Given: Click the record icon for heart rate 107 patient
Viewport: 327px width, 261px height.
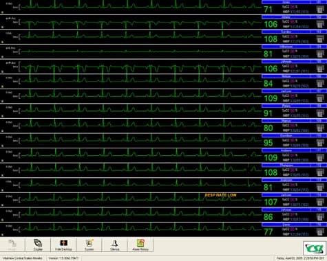Looking at the screenshot, I should [x=319, y=202].
